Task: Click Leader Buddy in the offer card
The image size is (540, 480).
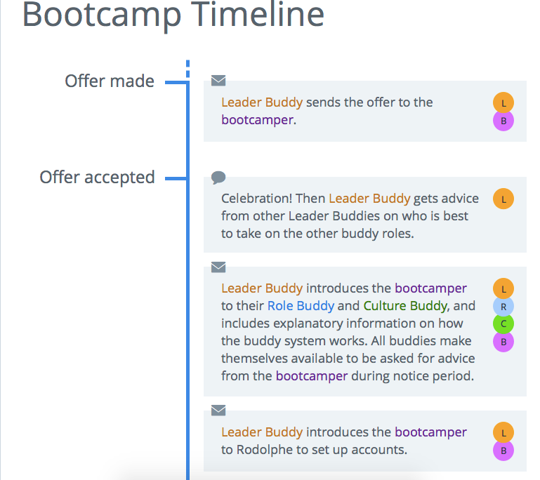Action: [x=262, y=102]
